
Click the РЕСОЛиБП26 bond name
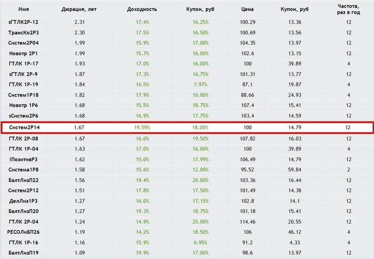pyautogui.click(x=24, y=232)
